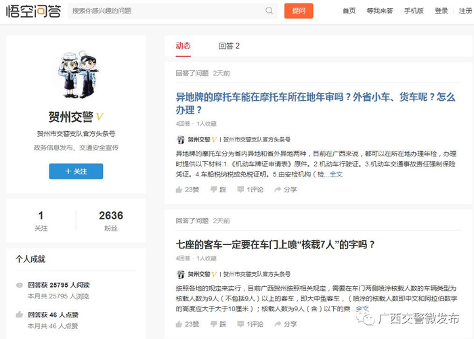Image resolution: width=474 pixels, height=339 pixels.
Task: Open comments icon on 七座客车 answer
Action: tap(240, 324)
